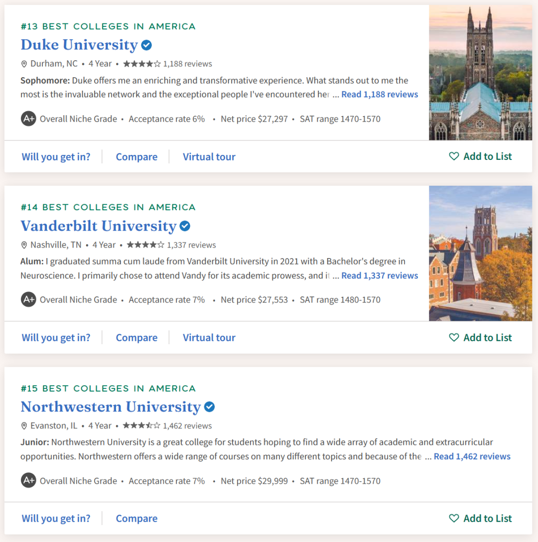Click the star rating for Vanderbilt University
This screenshot has width=538, height=542.
[145, 245]
